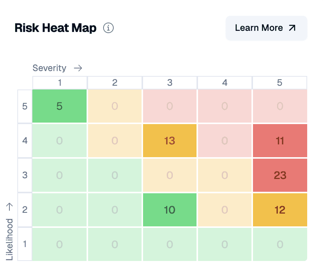The image size is (323, 276).
Task: Click the info icon beside Risk Heat Map
Action: click(108, 28)
